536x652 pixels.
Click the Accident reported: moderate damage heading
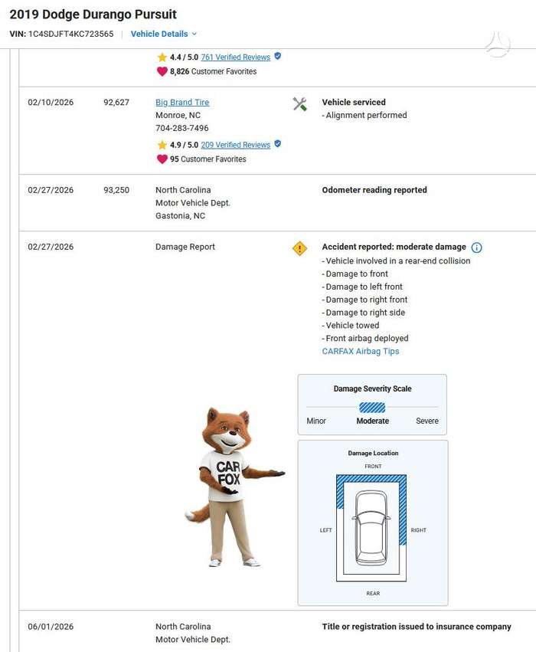pyautogui.click(x=394, y=247)
